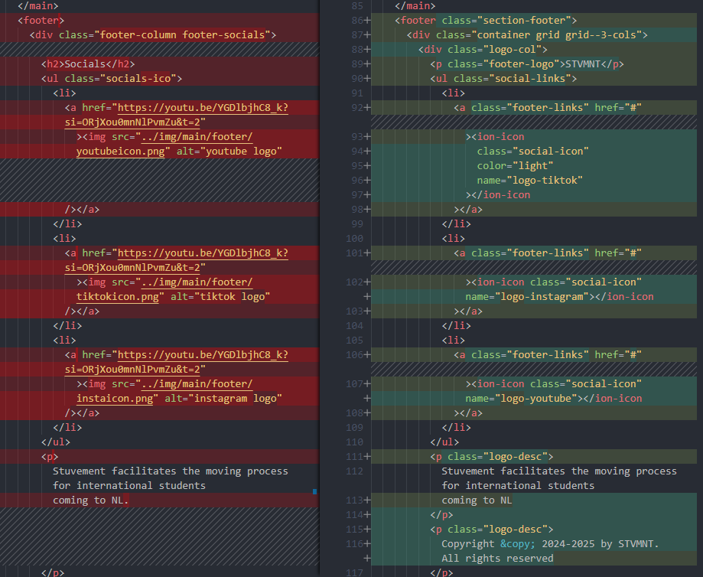The image size is (703, 577).
Task: Click line number 115 in the right gutter
Action: click(353, 530)
